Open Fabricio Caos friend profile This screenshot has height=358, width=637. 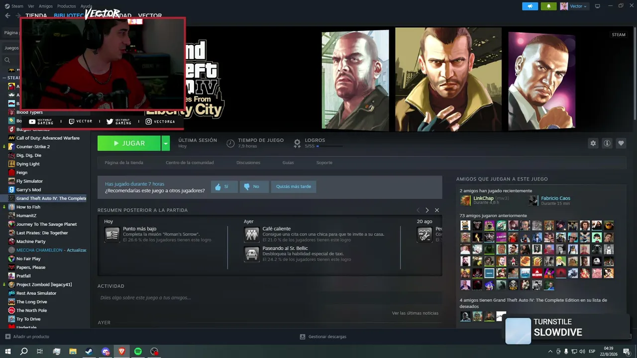coord(555,198)
